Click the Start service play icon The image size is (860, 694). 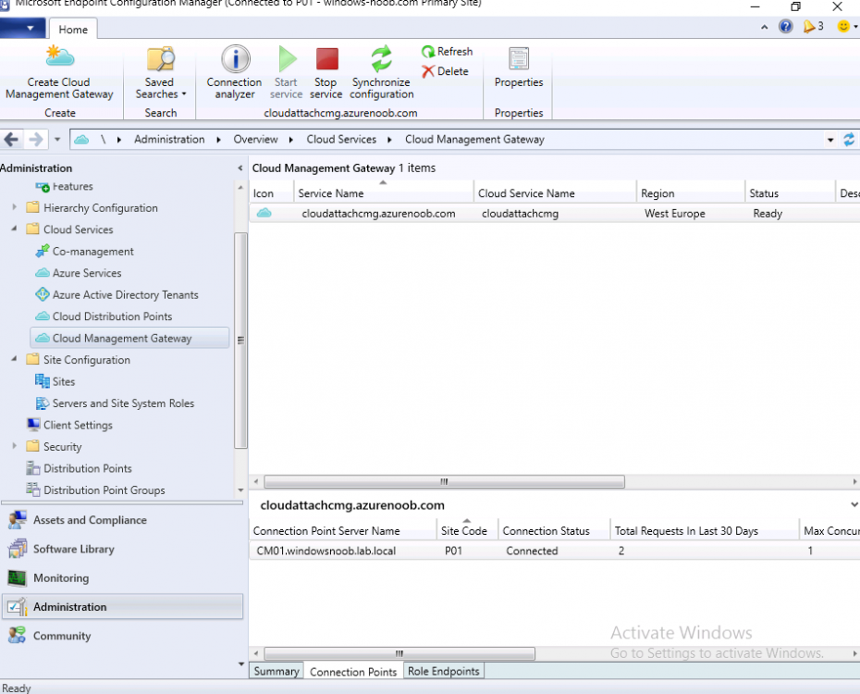(287, 58)
